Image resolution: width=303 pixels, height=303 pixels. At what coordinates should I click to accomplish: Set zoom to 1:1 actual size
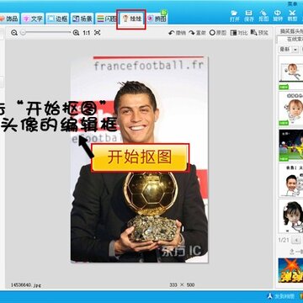coord(87,33)
